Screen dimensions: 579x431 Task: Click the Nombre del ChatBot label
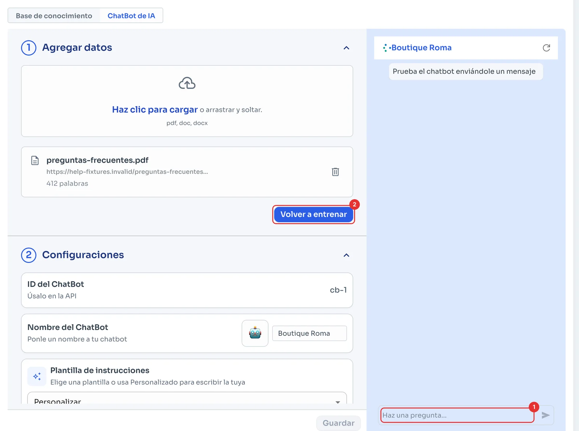(x=68, y=327)
